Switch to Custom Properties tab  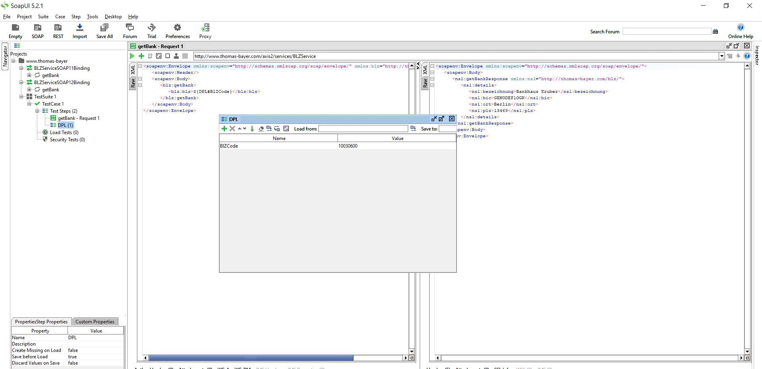tap(95, 322)
